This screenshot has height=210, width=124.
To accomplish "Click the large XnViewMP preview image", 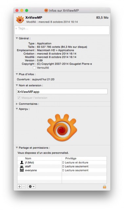I will pos(62,128).
